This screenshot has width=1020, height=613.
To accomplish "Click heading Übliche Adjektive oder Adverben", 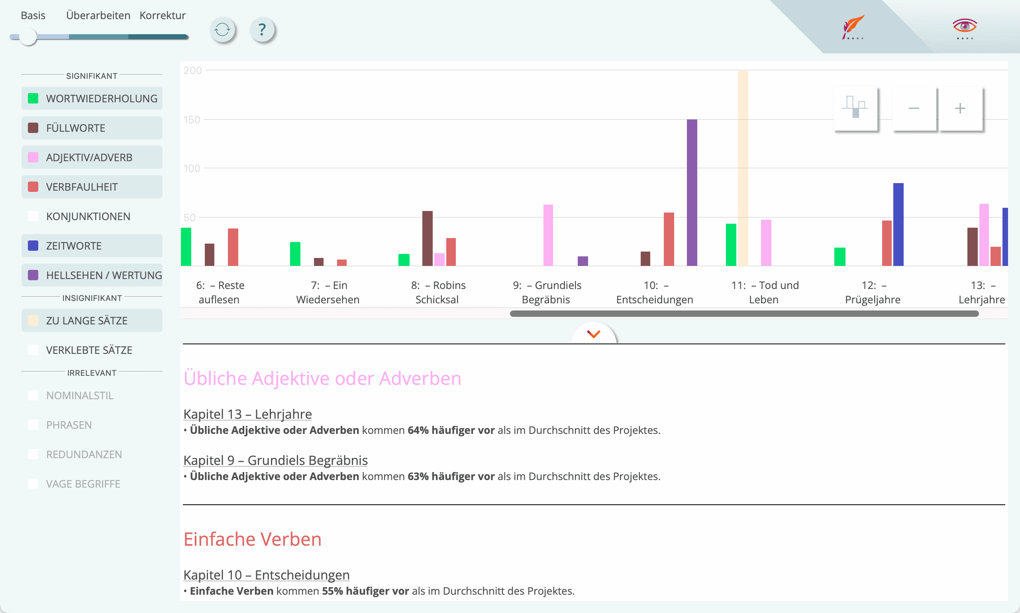I will point(322,378).
